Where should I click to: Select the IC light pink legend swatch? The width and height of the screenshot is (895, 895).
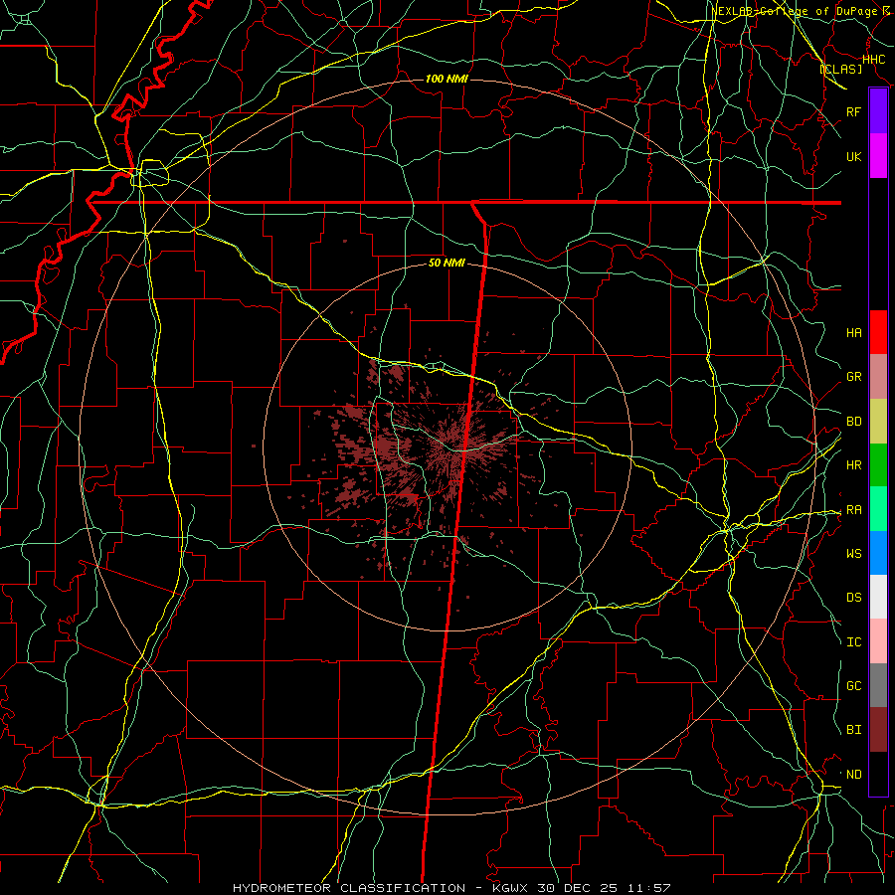[878, 641]
